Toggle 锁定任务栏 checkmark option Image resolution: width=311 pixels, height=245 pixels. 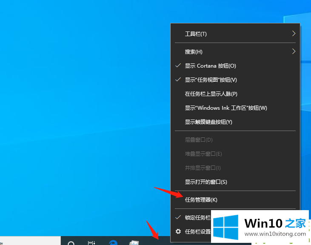click(x=197, y=217)
